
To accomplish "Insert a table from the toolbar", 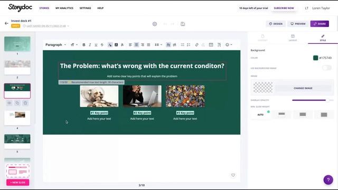I will (211, 45).
